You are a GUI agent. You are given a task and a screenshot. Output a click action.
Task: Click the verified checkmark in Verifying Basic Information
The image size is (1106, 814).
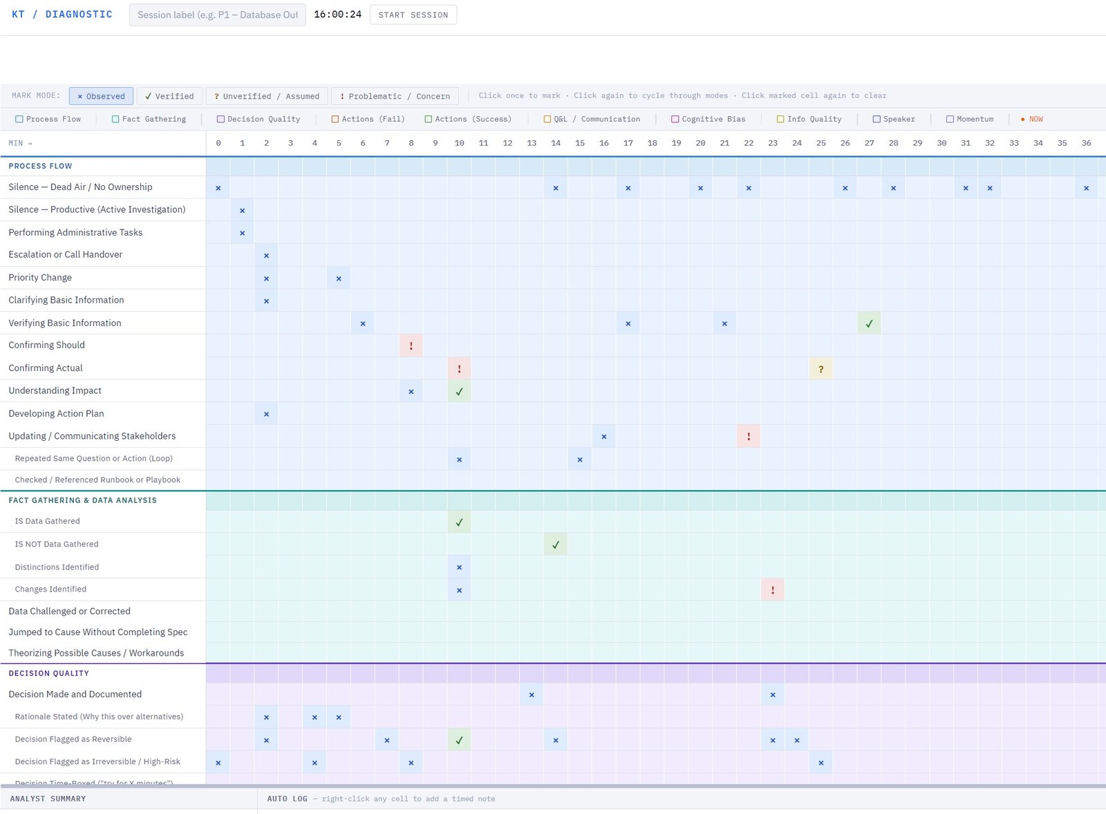tap(869, 323)
